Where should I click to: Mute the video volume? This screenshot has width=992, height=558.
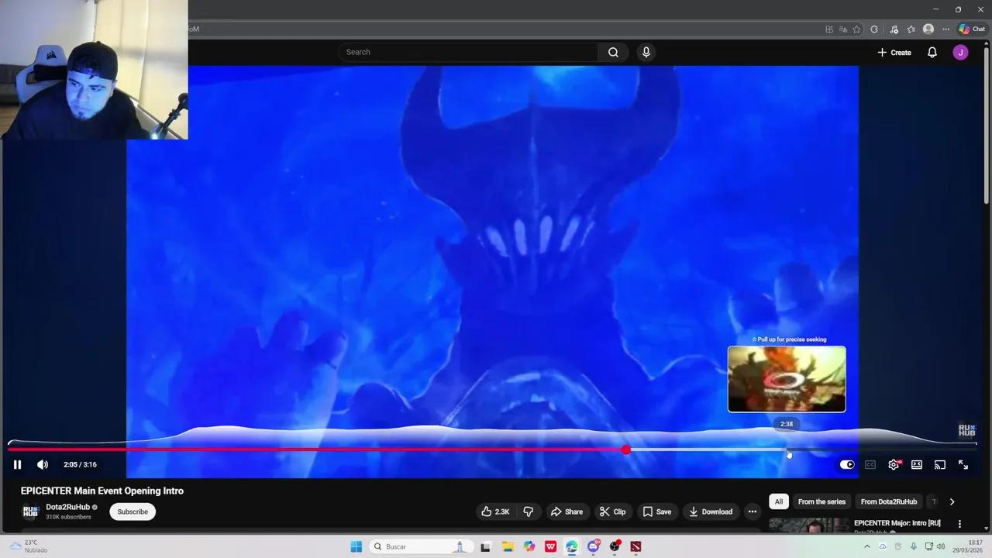pyautogui.click(x=43, y=464)
